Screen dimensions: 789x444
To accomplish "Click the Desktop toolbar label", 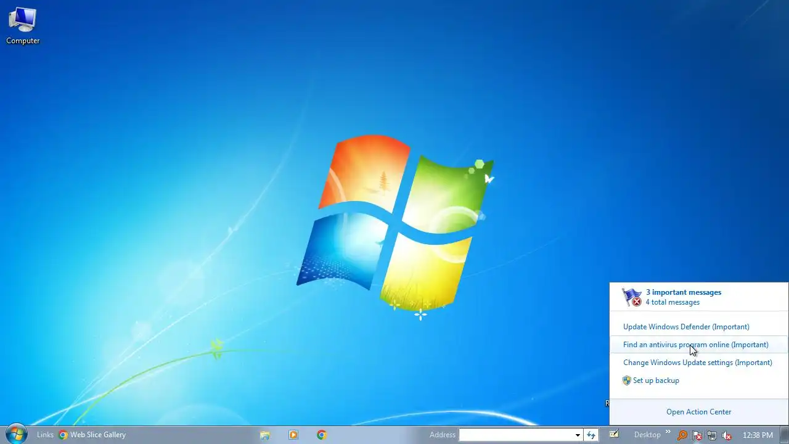I will point(647,435).
